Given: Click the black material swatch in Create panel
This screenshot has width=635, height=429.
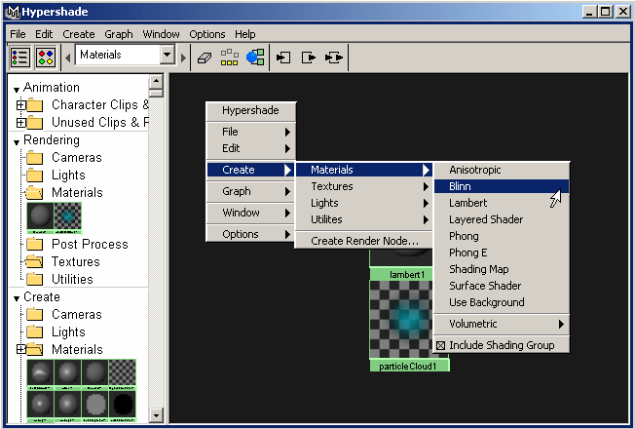Looking at the screenshot, I should click(123, 404).
